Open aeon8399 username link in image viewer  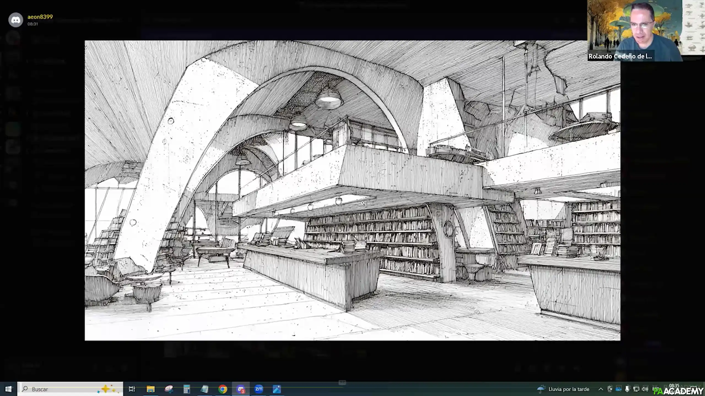click(40, 17)
